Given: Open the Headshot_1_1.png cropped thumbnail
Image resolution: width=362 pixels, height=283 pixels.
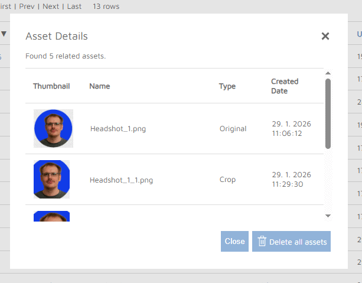Looking at the screenshot, I should [52, 179].
